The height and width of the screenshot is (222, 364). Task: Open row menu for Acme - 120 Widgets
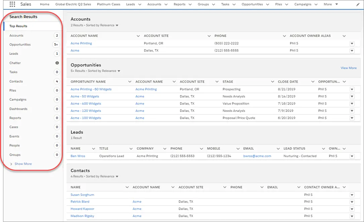(x=352, y=111)
